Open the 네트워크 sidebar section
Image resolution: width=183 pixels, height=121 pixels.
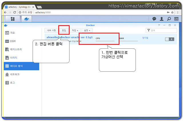(21, 74)
